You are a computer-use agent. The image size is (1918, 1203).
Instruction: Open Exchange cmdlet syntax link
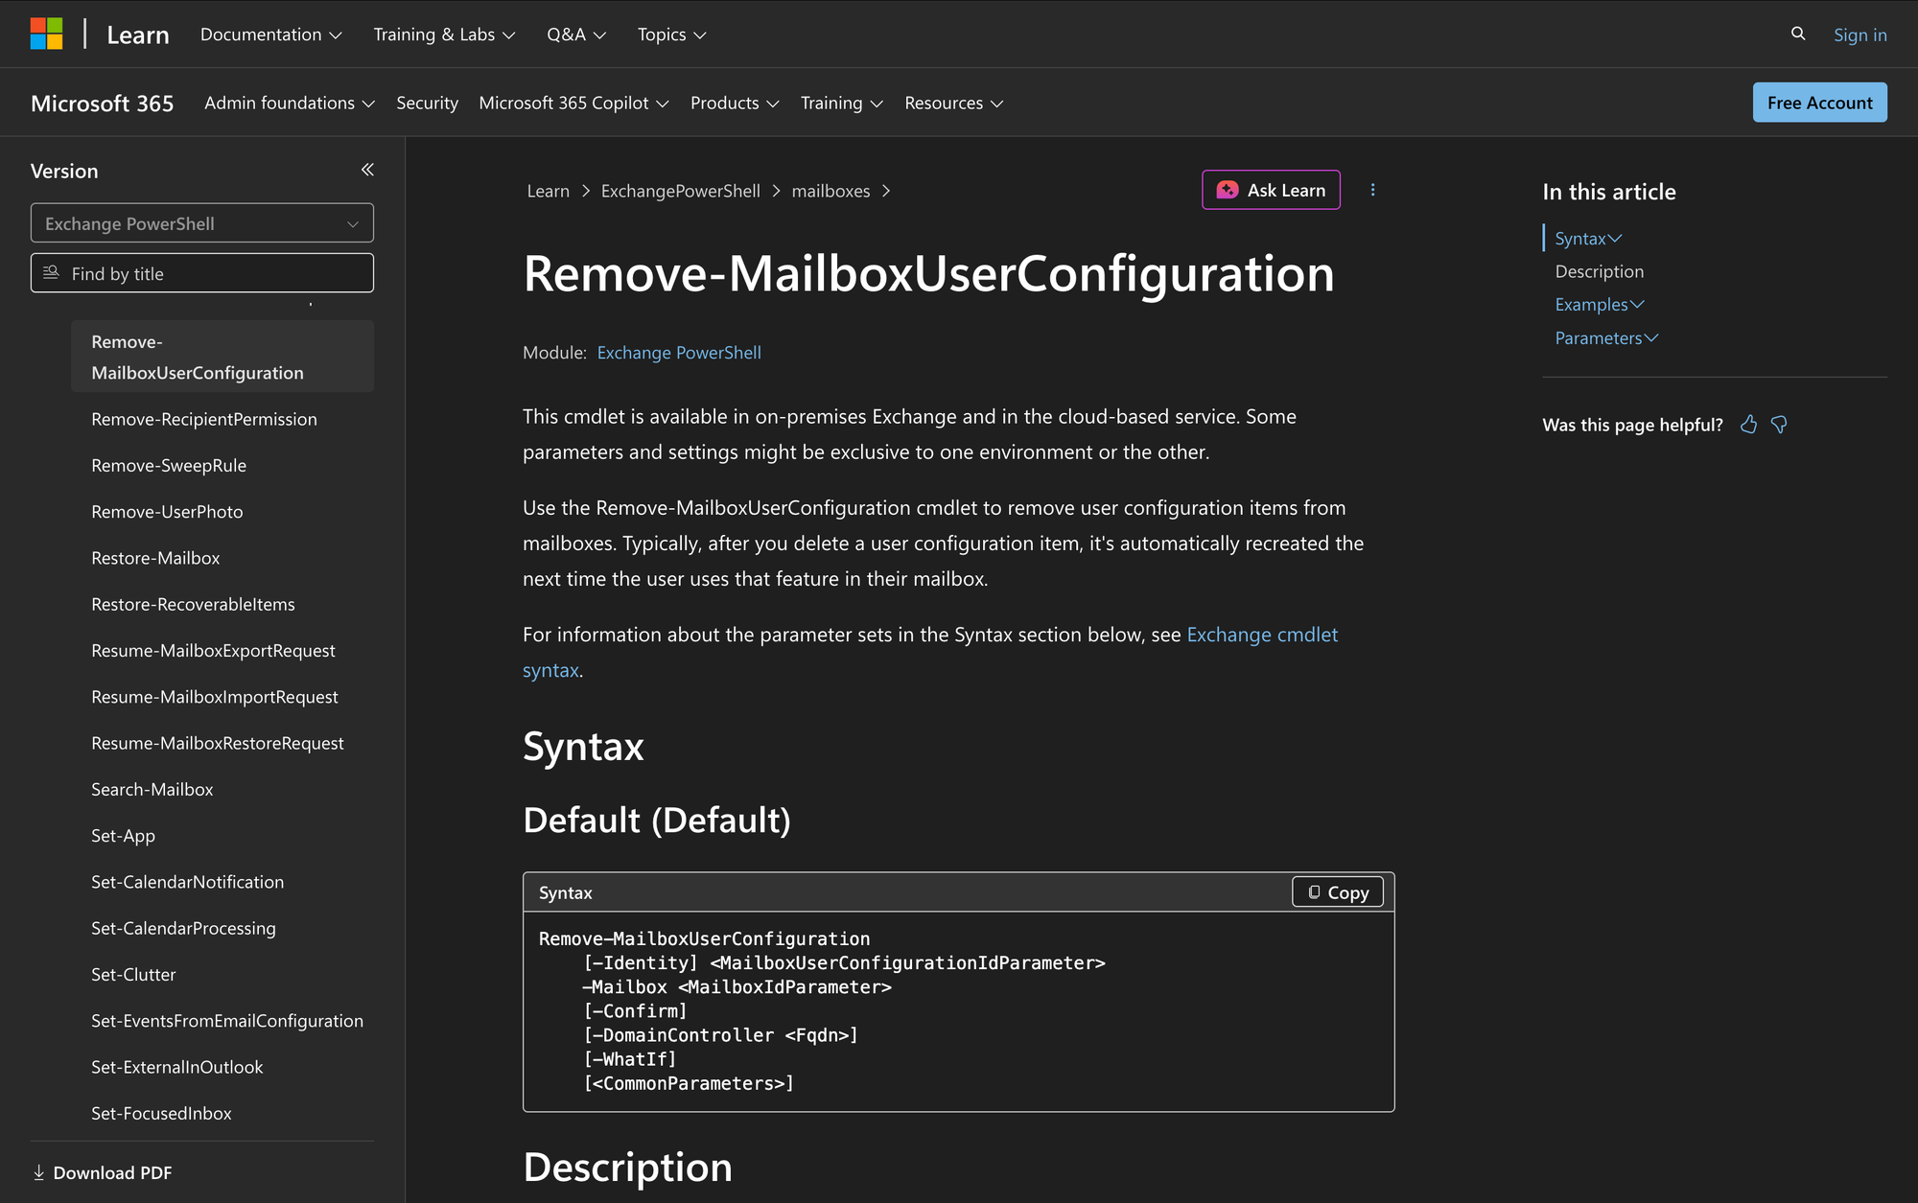point(1262,635)
